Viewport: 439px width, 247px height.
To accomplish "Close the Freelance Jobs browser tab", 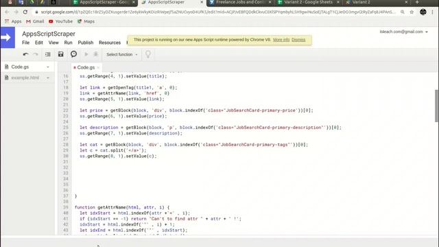I will (x=270, y=2).
